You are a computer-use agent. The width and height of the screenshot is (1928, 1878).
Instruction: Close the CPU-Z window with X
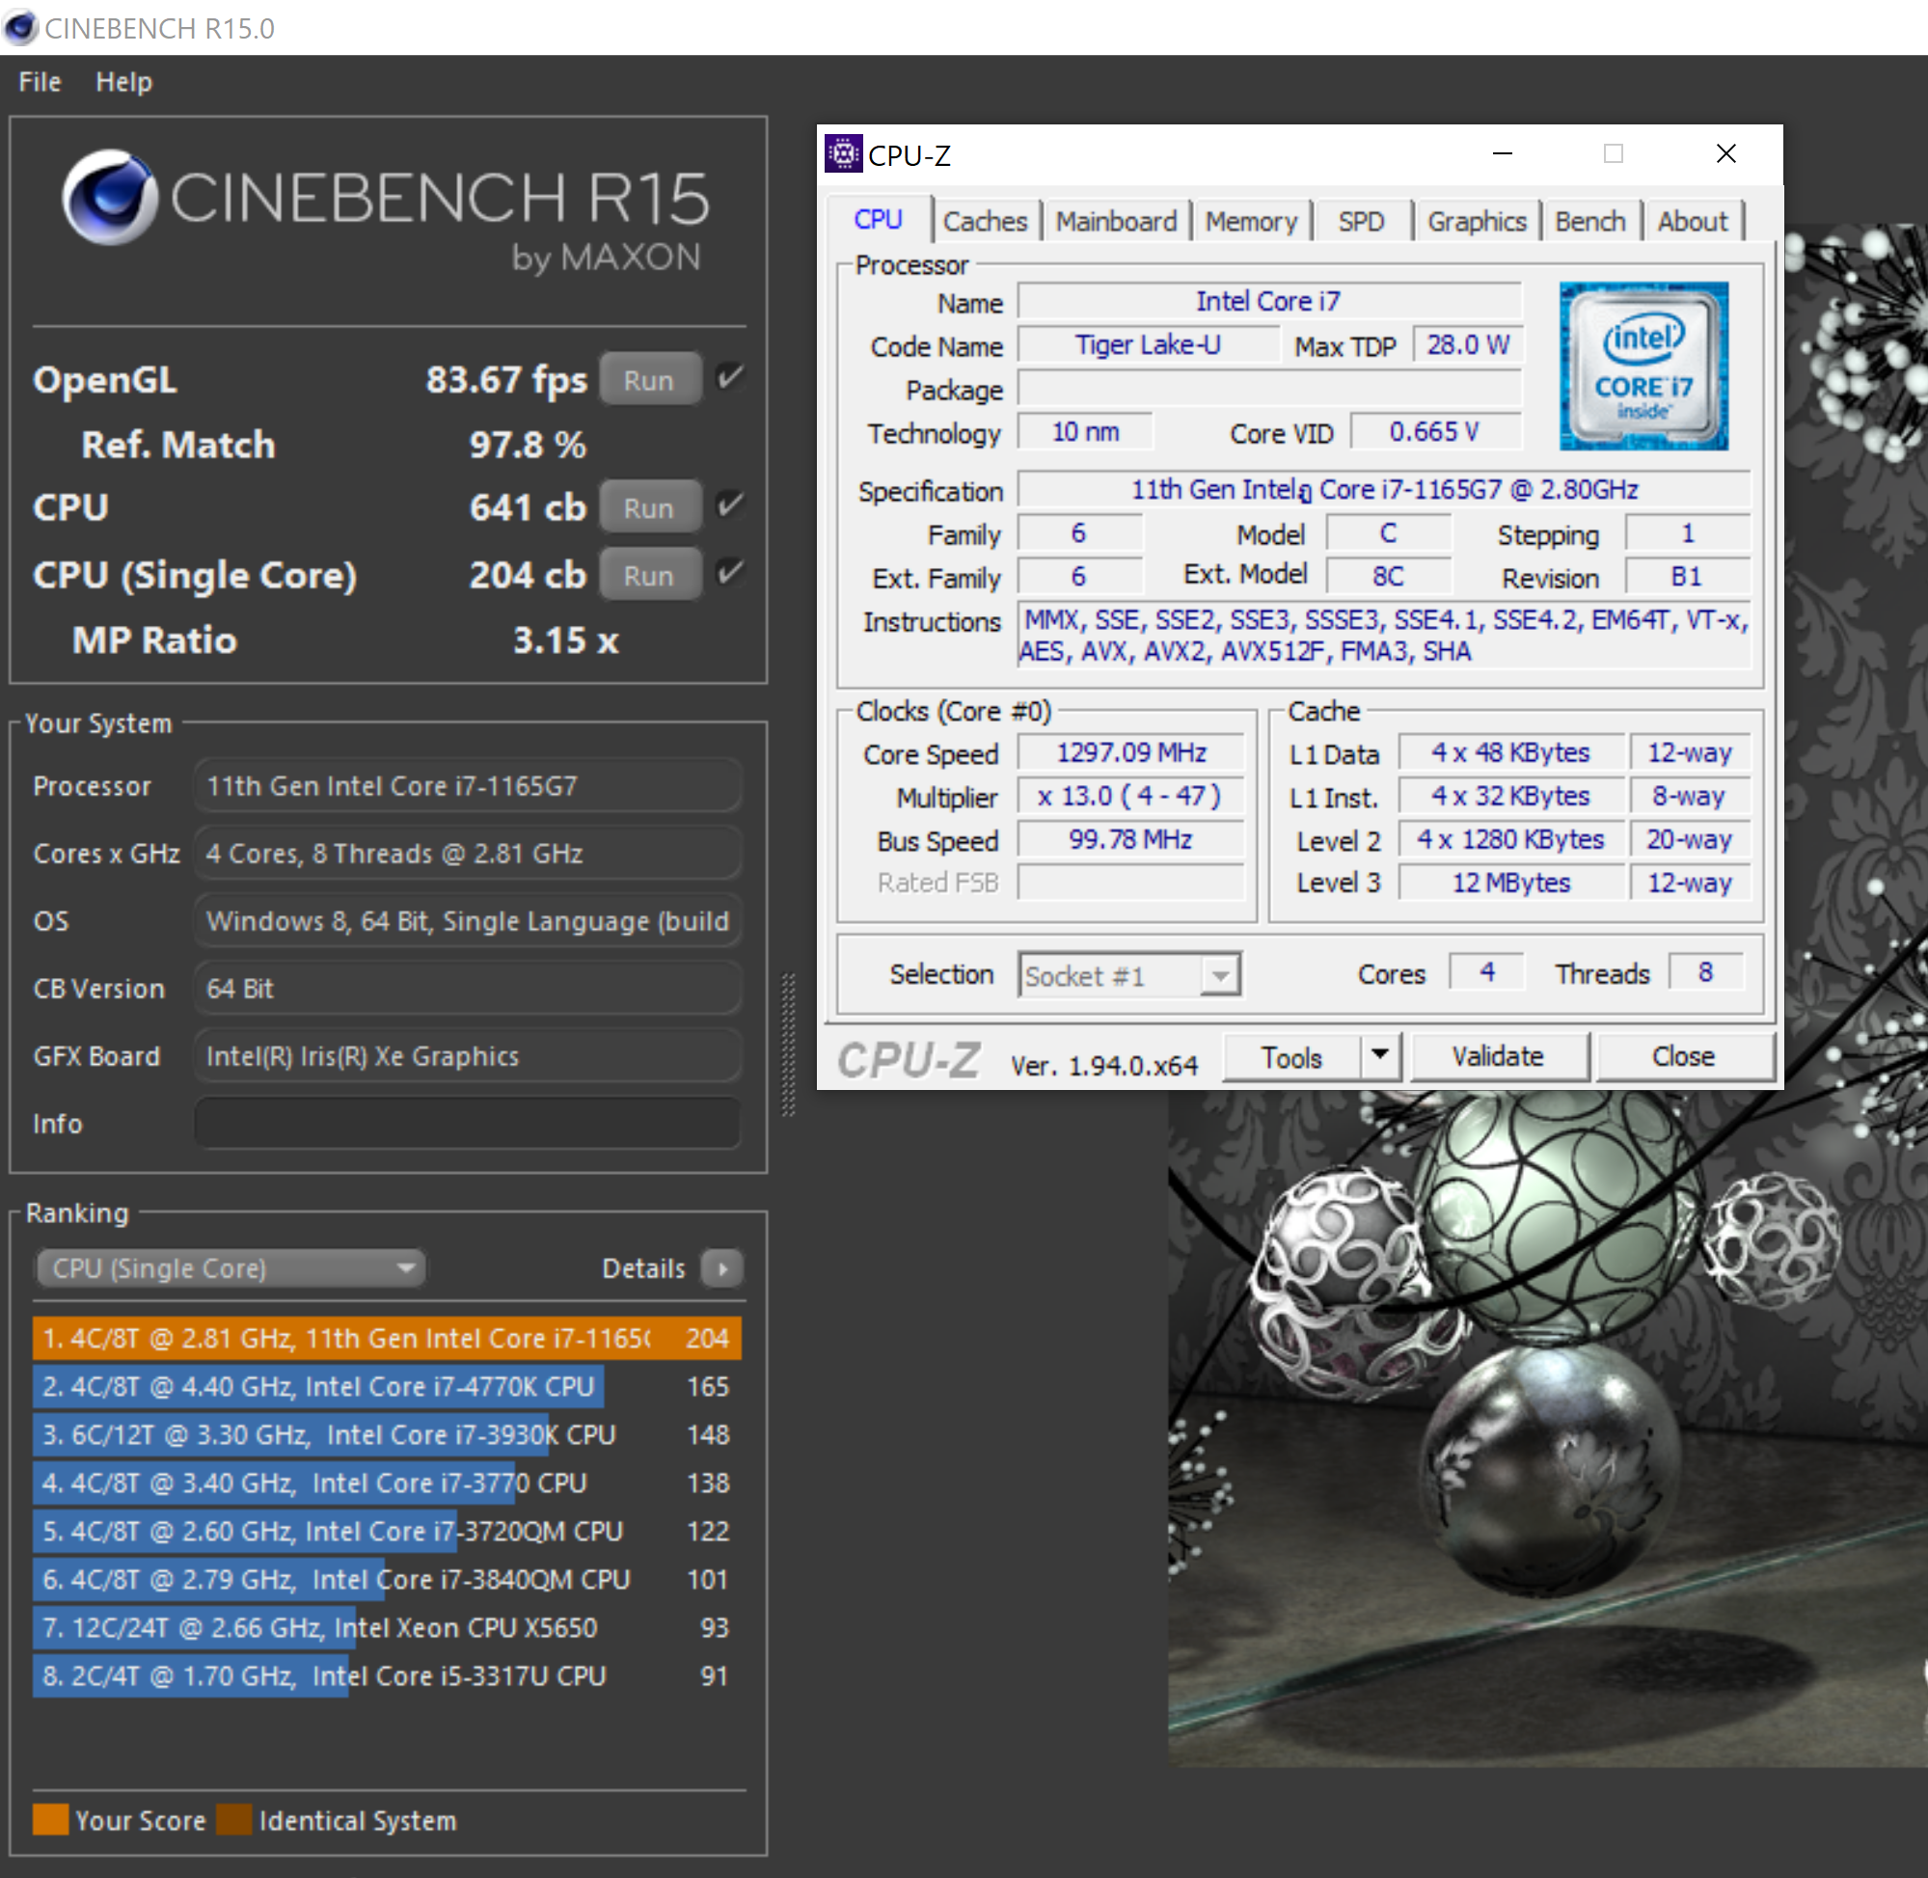pos(1725,154)
